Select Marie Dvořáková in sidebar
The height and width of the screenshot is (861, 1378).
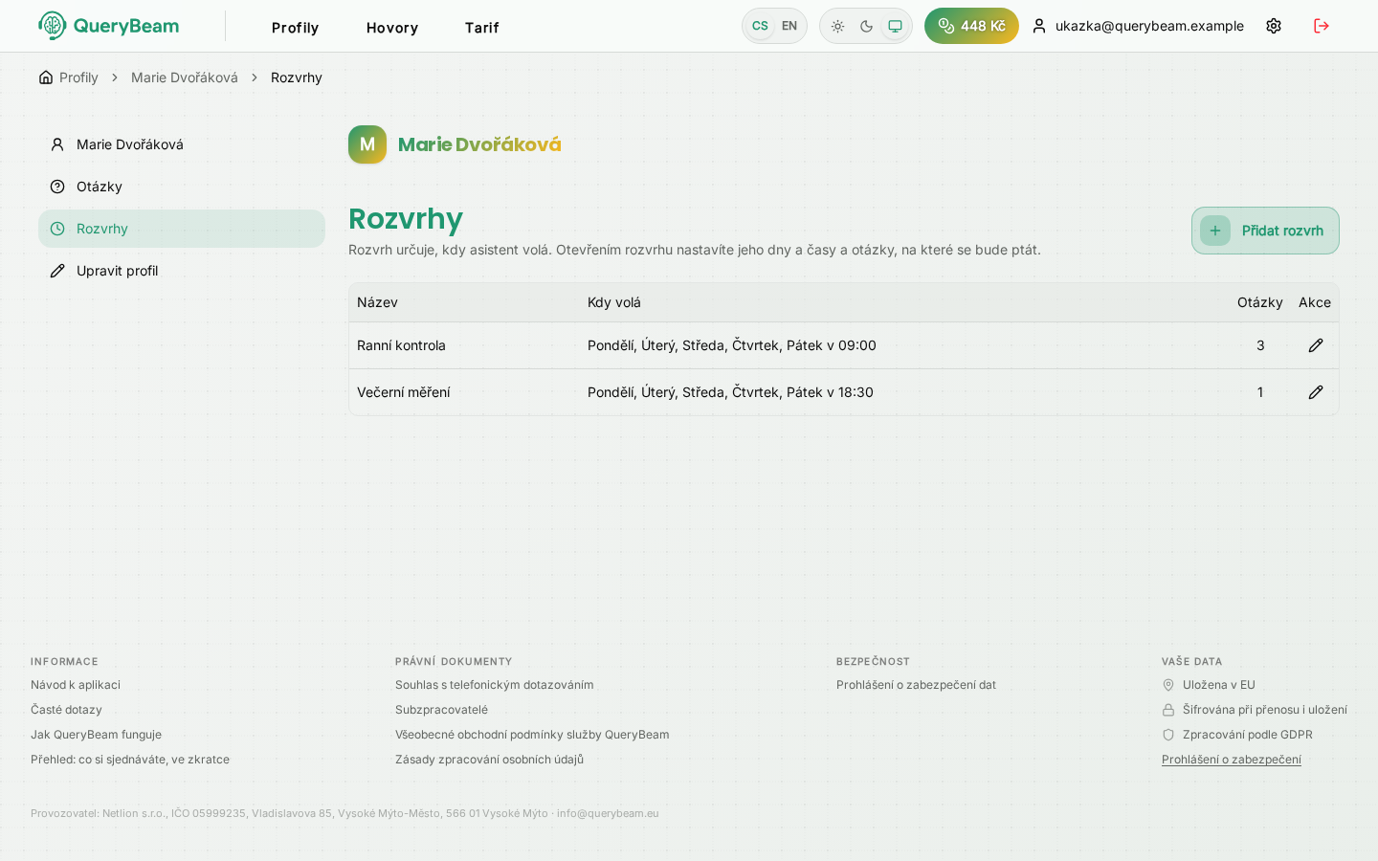[182, 144]
